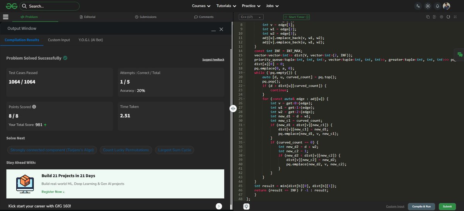Click the info icon beside Points Scored
Screen dimensions: 464x211
click(34, 107)
